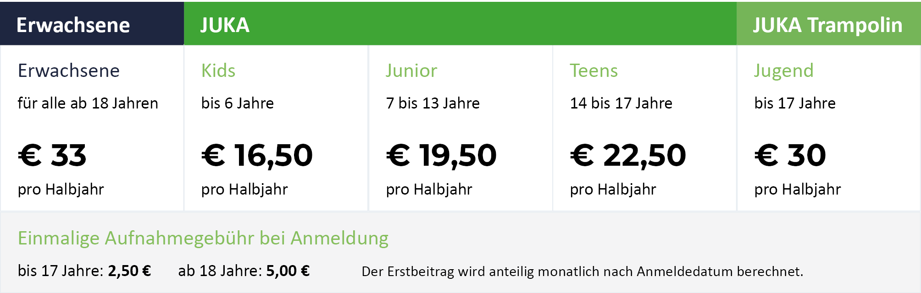Viewport: 921px width, 293px height.
Task: Select the € 22,50 Teens price
Action: click(628, 155)
